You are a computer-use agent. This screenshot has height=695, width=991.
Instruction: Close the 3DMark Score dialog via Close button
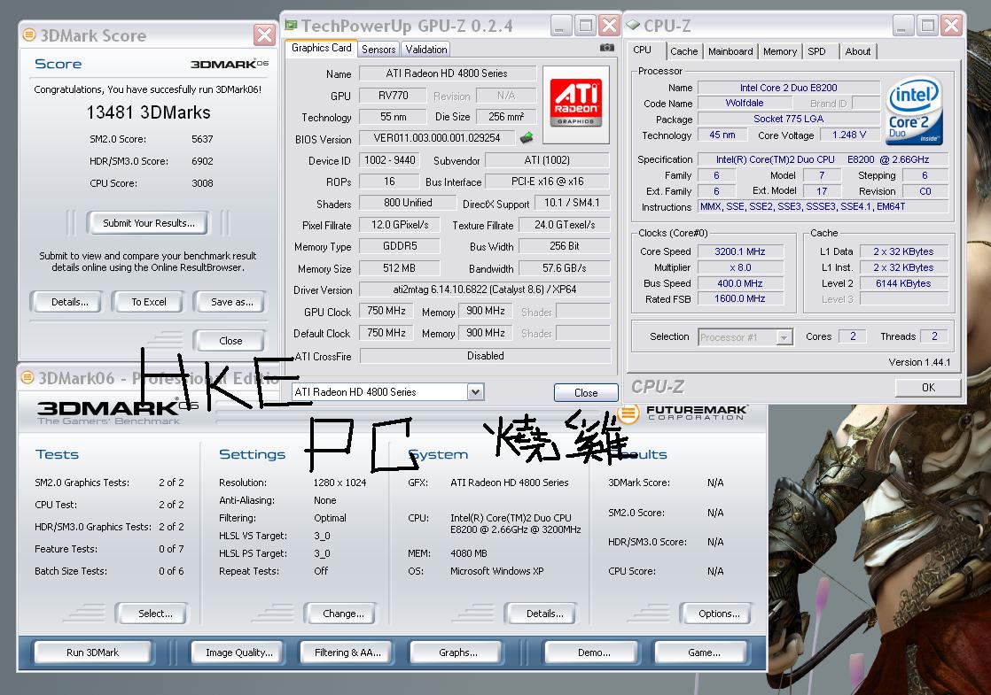[x=230, y=341]
